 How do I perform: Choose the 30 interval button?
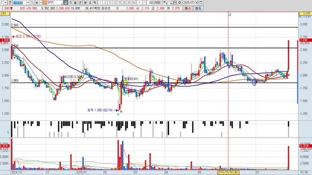click(124, 3)
